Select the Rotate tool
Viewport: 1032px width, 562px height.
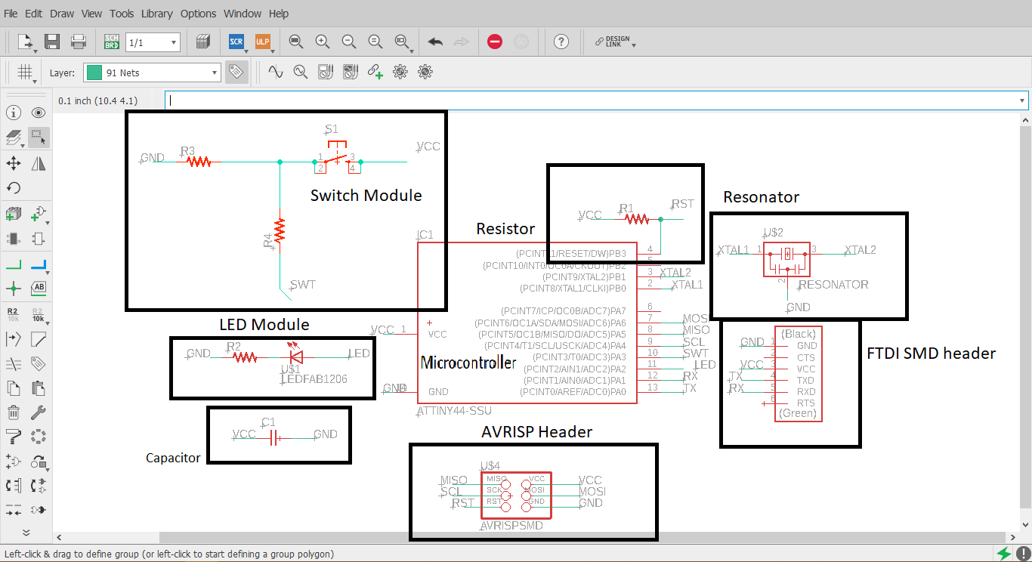pyautogui.click(x=14, y=188)
